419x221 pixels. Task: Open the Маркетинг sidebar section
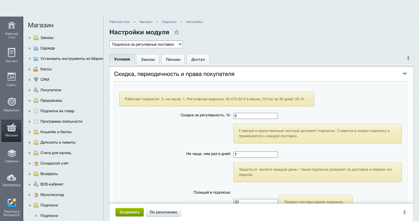12,105
